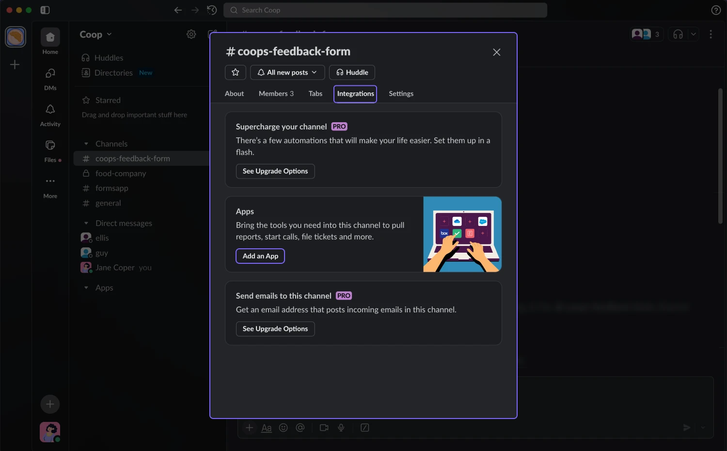Open the Settings tab of the channel dialog
Viewport: 727px width, 451px height.
coord(401,94)
